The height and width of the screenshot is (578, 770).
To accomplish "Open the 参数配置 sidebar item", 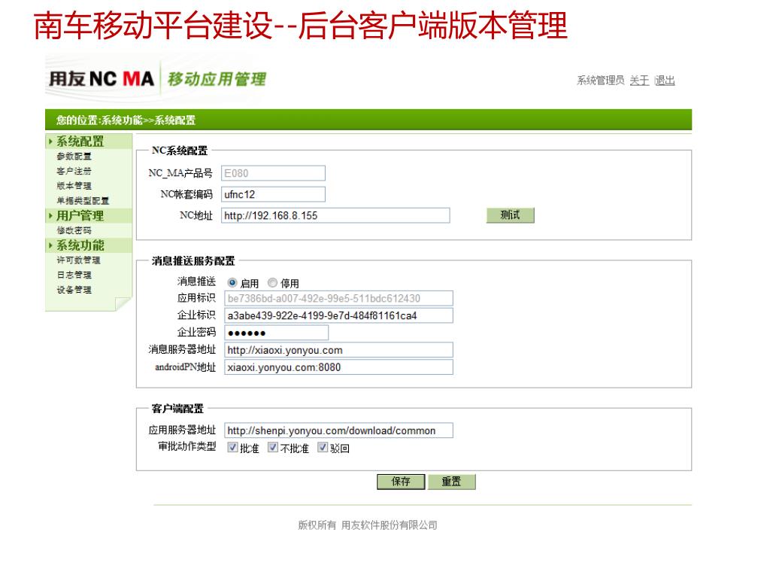I will tap(74, 157).
